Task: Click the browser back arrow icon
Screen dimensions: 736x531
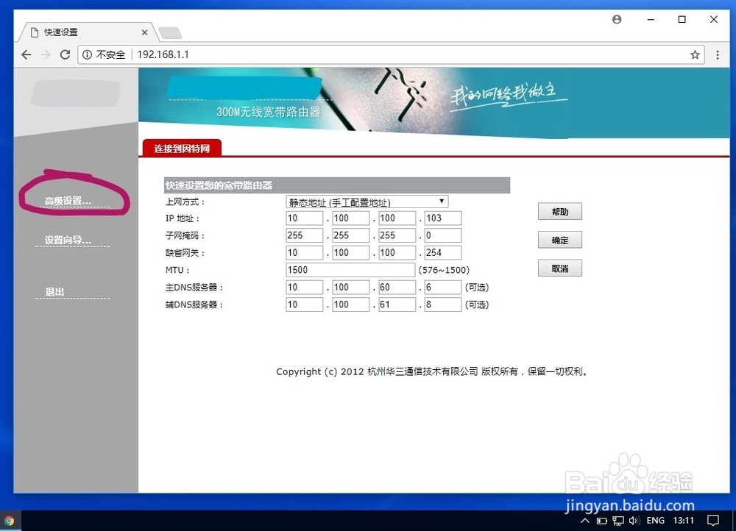Action: tap(26, 54)
